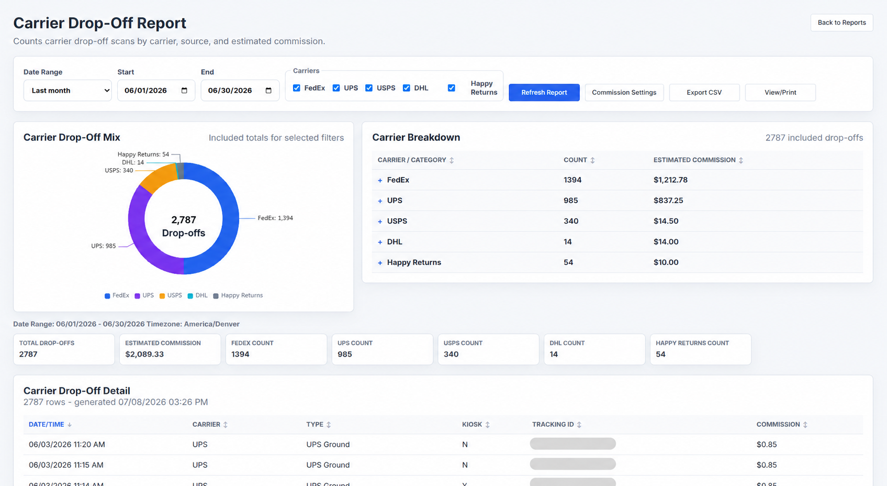The image size is (887, 486).
Task: Click the Happy Returns Count 54 card
Action: click(x=701, y=349)
